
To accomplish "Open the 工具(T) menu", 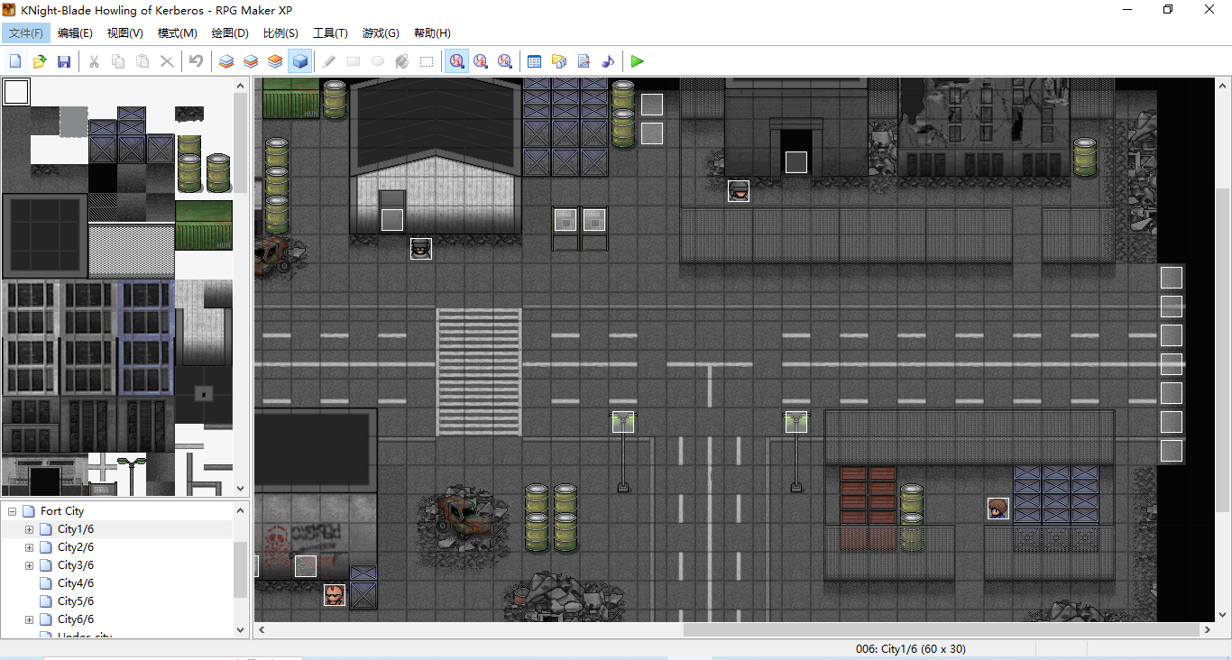I will coord(330,33).
